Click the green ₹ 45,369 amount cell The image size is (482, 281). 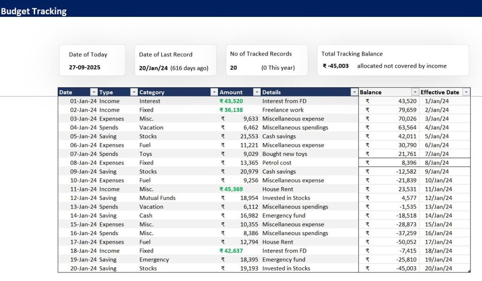(x=231, y=189)
